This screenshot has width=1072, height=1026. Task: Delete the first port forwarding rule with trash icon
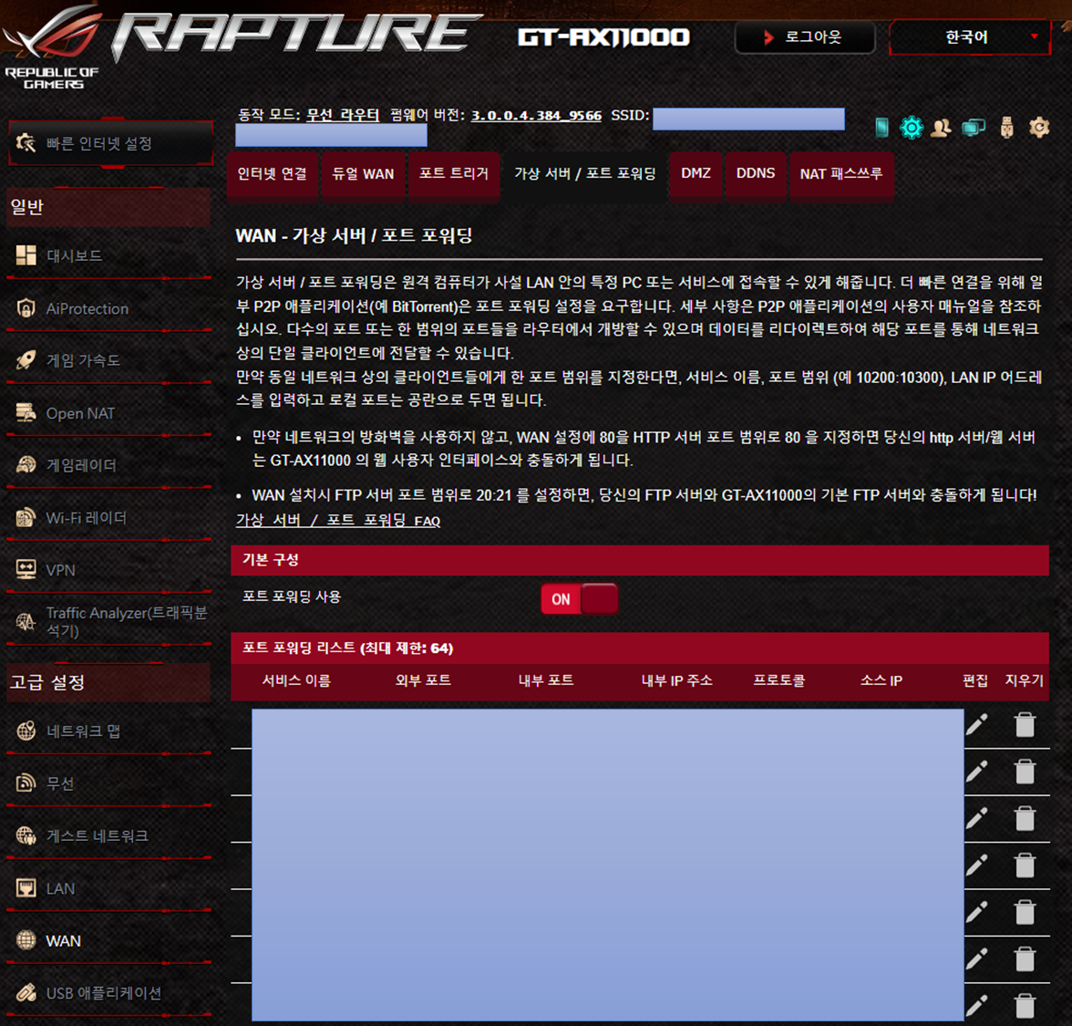pyautogui.click(x=1025, y=723)
